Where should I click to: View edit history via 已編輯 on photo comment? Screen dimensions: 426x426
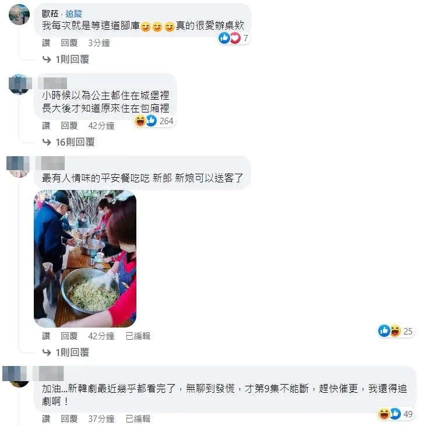click(x=138, y=336)
